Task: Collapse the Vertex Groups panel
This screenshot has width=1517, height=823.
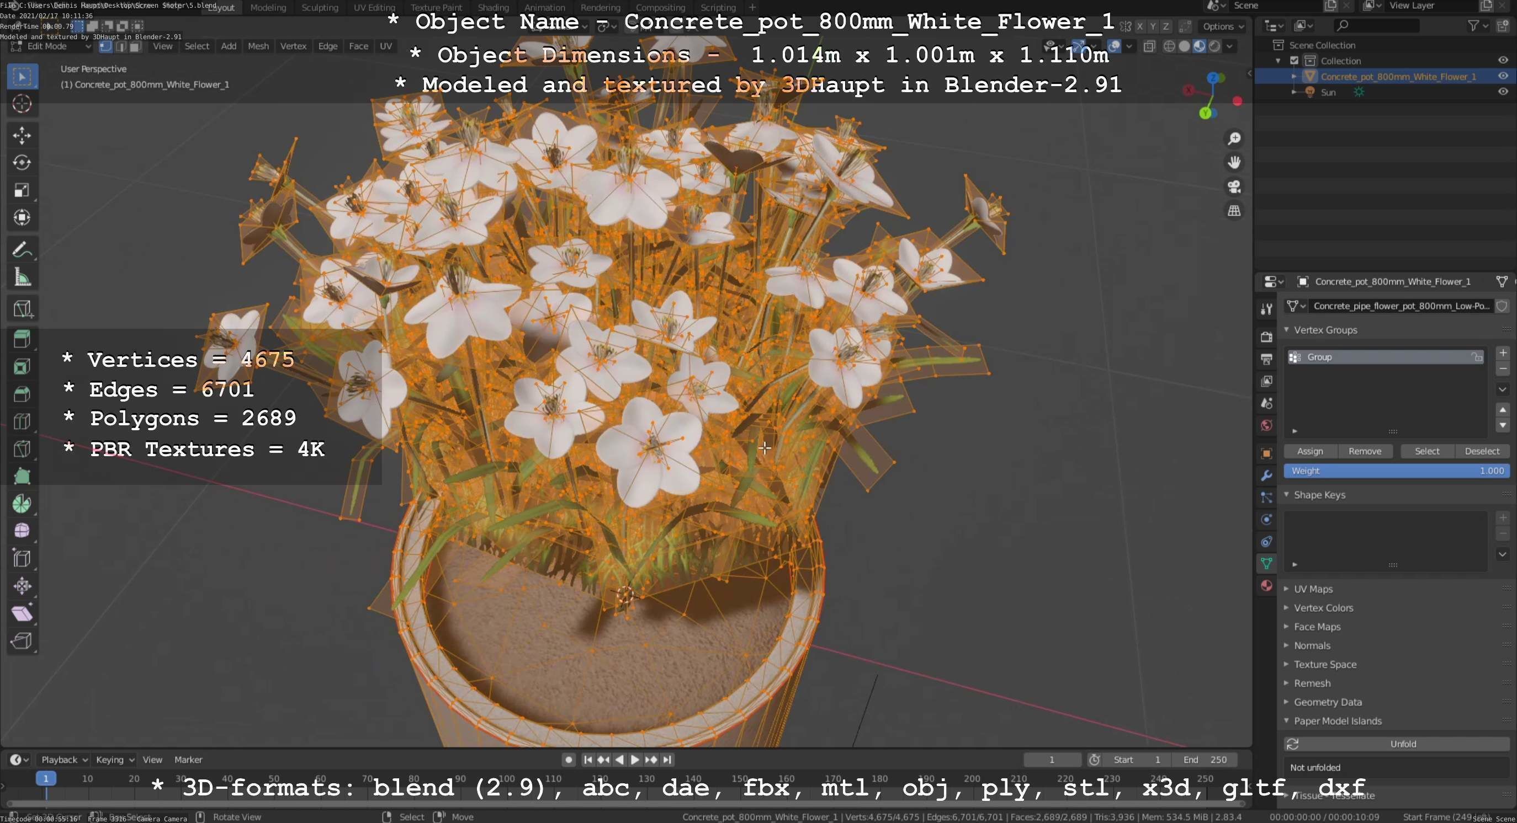Action: (1287, 330)
